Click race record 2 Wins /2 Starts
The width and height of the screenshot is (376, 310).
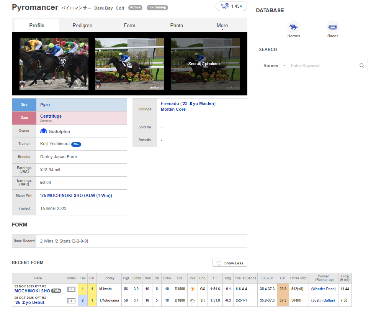64,241
